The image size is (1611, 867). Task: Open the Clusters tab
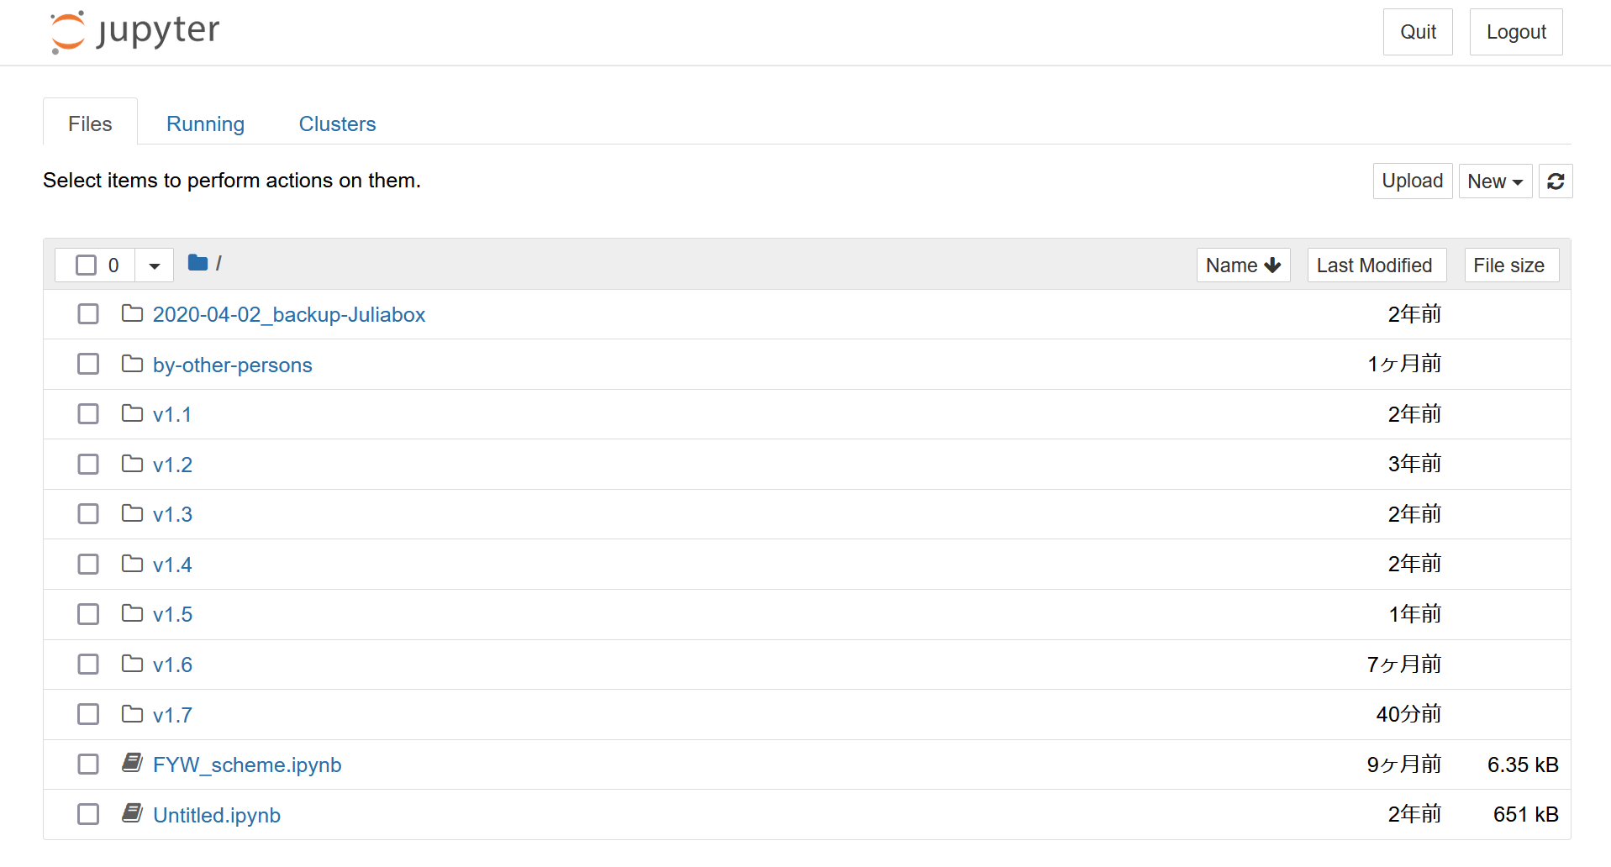[x=337, y=124]
